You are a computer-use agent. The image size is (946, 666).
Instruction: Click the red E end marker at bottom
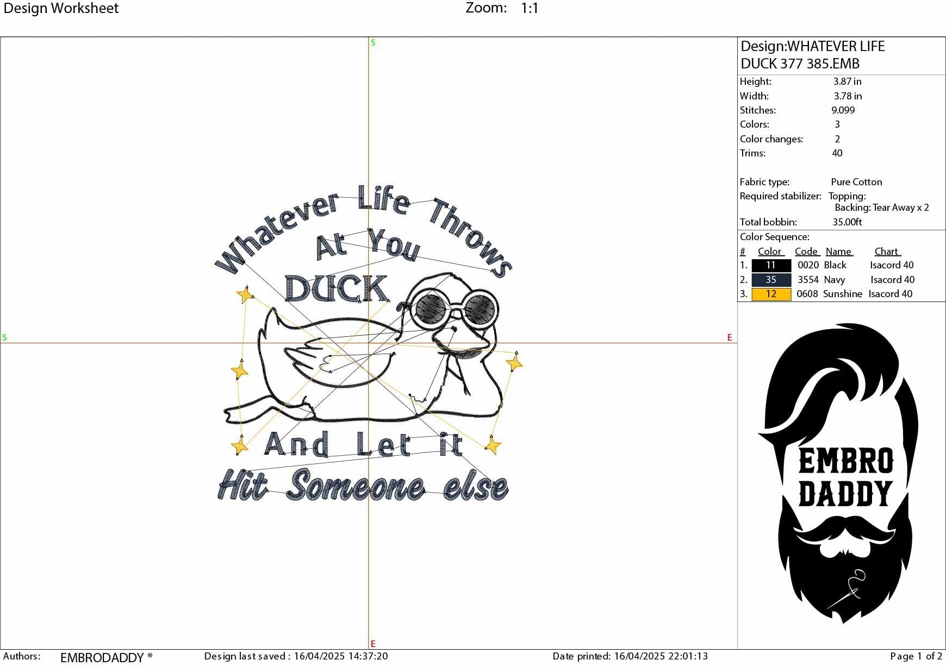tap(373, 644)
